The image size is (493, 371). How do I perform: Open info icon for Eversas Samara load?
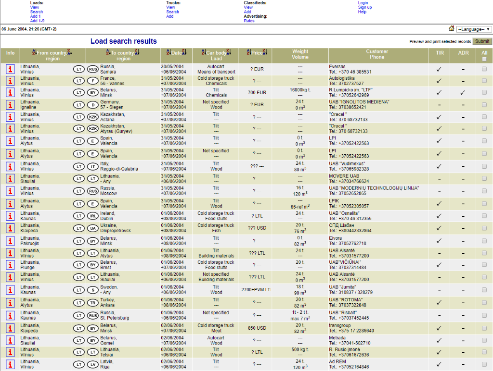(x=11, y=69)
